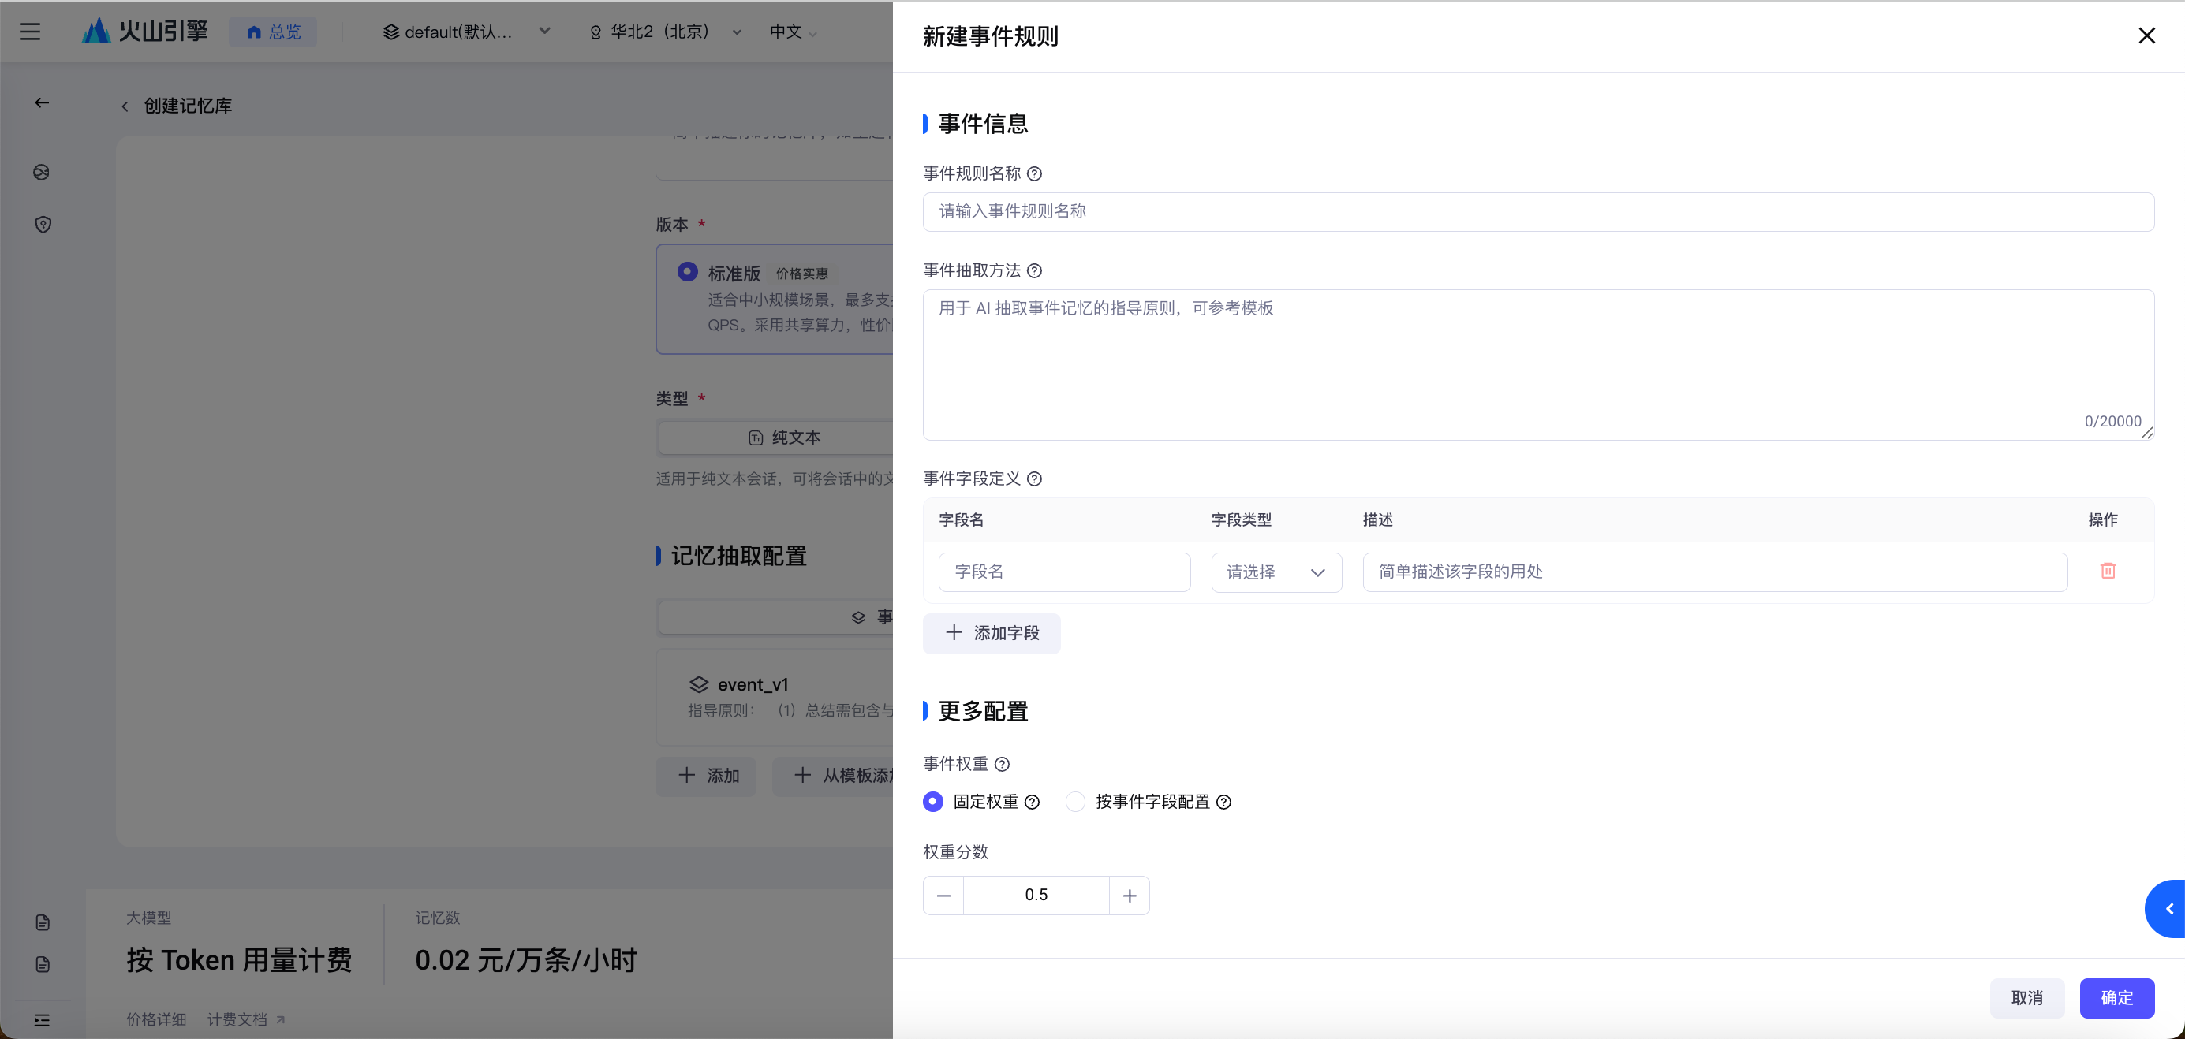Screen dimensions: 2185x1039
Task: Click help icon beside 事件字段定义
Action: pos(1034,479)
